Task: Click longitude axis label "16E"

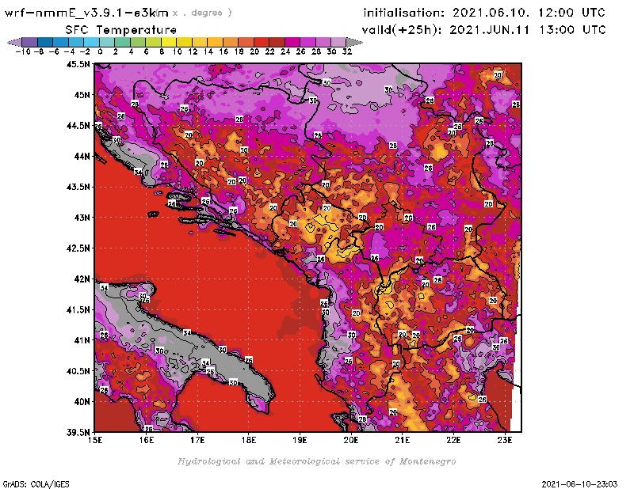Action: pyautogui.click(x=147, y=440)
